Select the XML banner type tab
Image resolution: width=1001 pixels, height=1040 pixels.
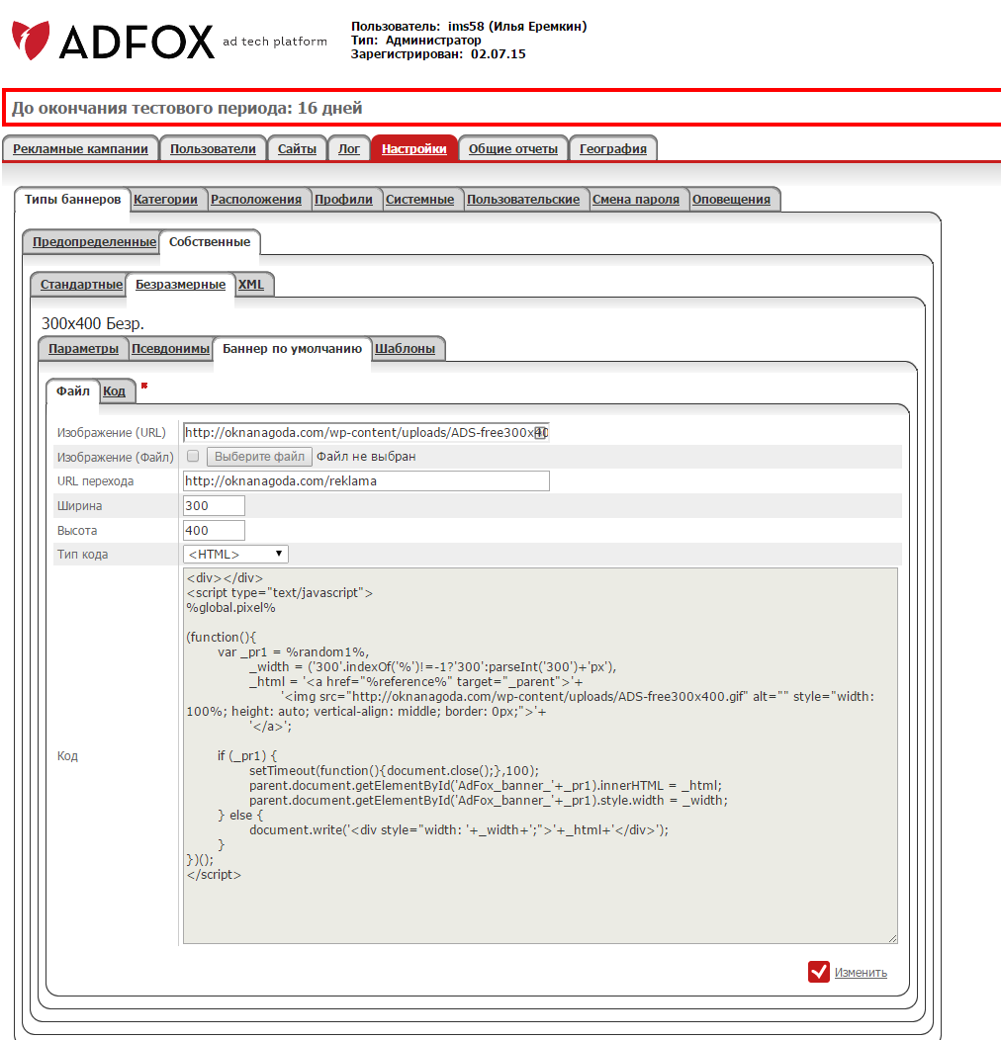(x=251, y=285)
